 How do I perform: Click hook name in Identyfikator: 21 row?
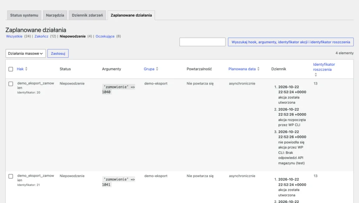(36, 178)
